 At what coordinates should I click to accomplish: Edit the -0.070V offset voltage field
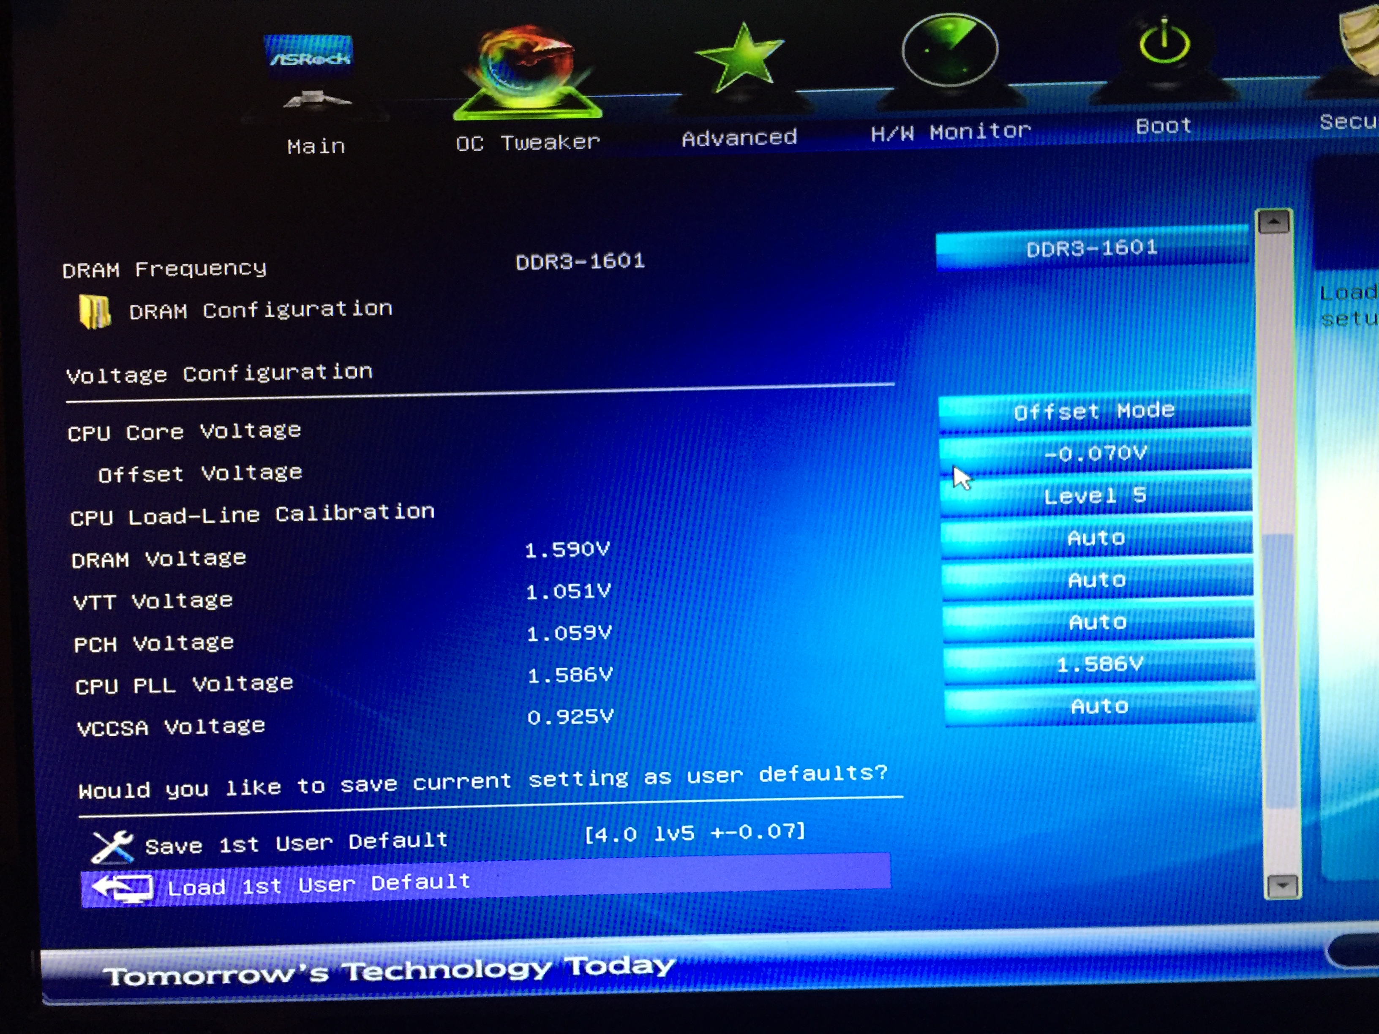1096,453
